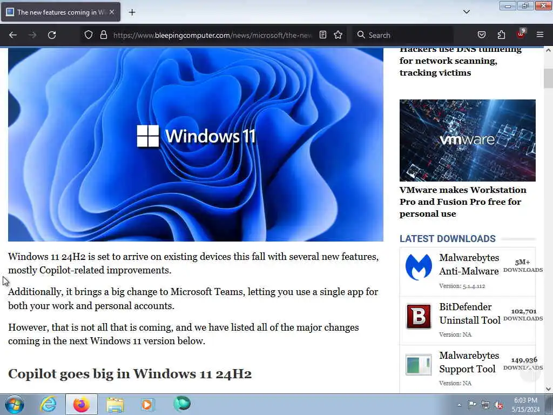Close the bleepingcomputer article tab
The height and width of the screenshot is (415, 553).
coord(111,12)
